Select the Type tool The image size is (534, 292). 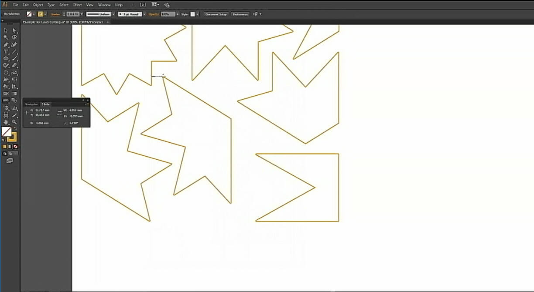(x=6, y=51)
